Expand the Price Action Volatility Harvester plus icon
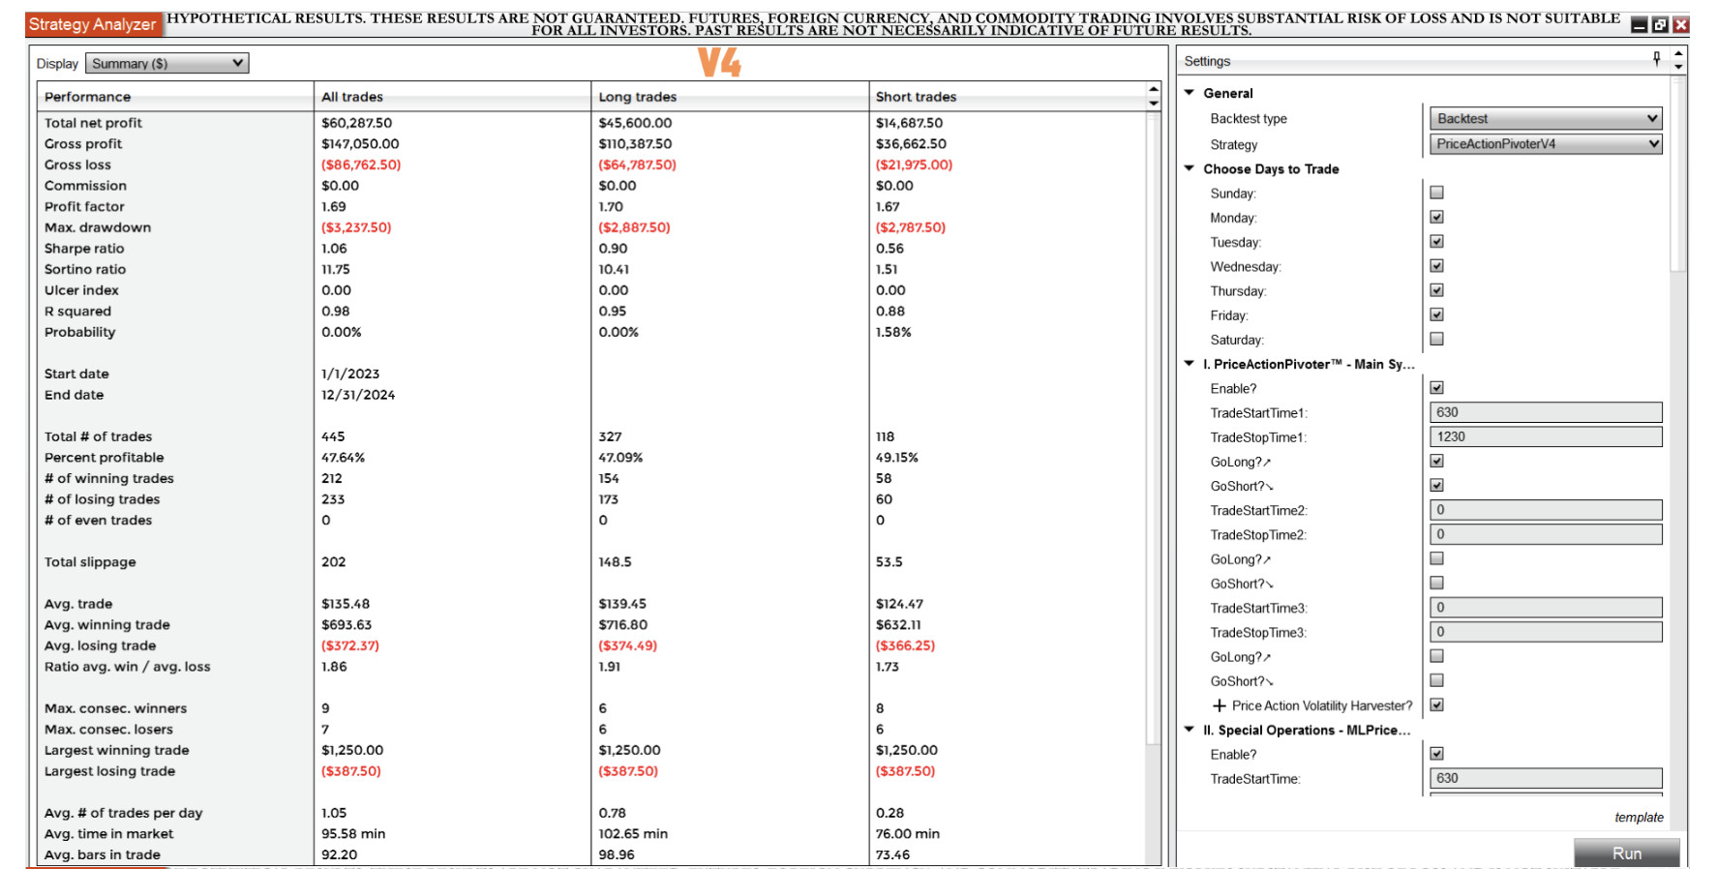The width and height of the screenshot is (1717, 869). pos(1220,705)
